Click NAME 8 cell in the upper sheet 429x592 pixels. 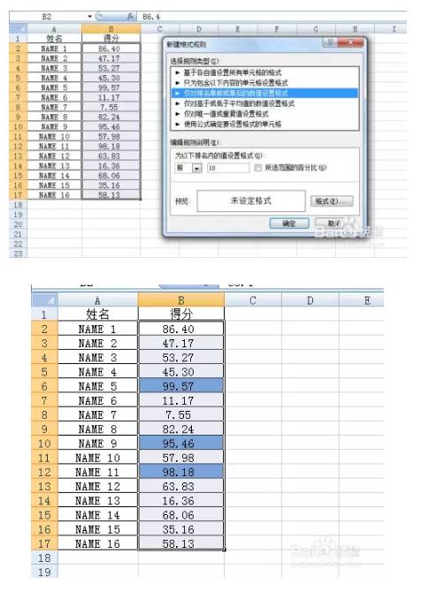pyautogui.click(x=54, y=117)
